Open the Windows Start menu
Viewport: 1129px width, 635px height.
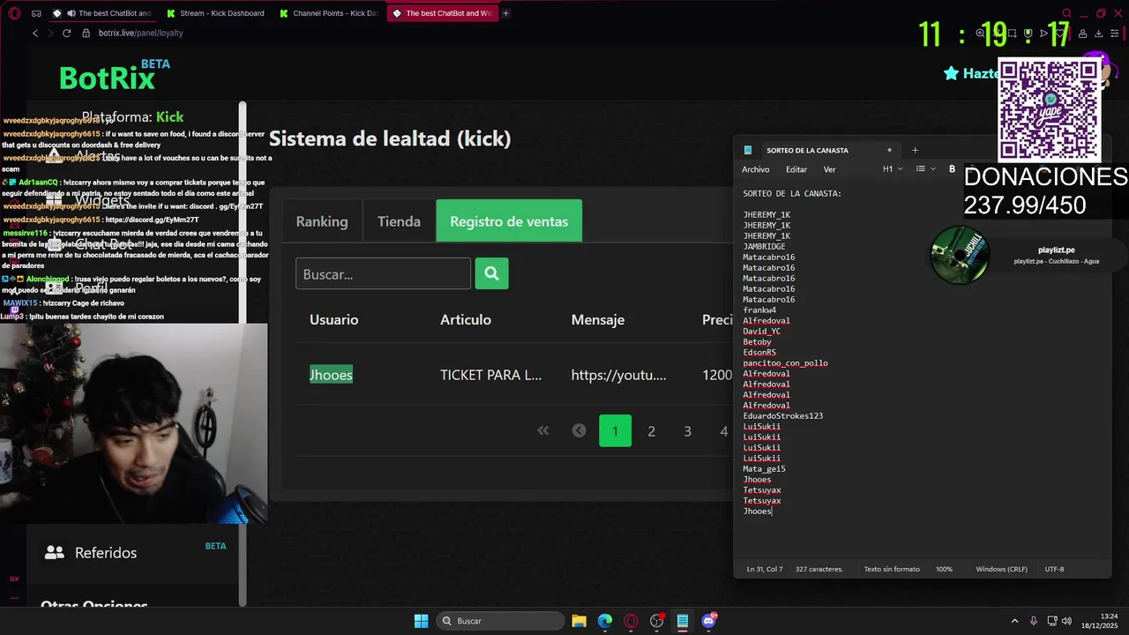(421, 621)
